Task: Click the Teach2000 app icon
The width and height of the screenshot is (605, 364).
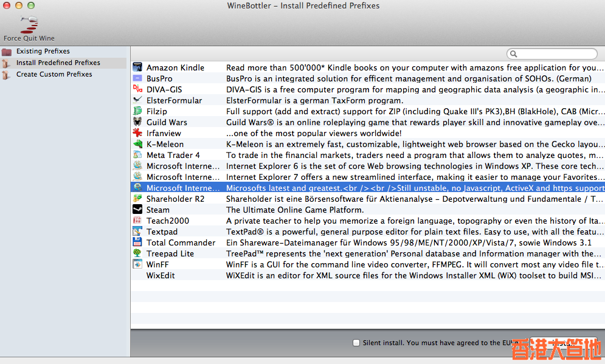Action: pos(137,220)
